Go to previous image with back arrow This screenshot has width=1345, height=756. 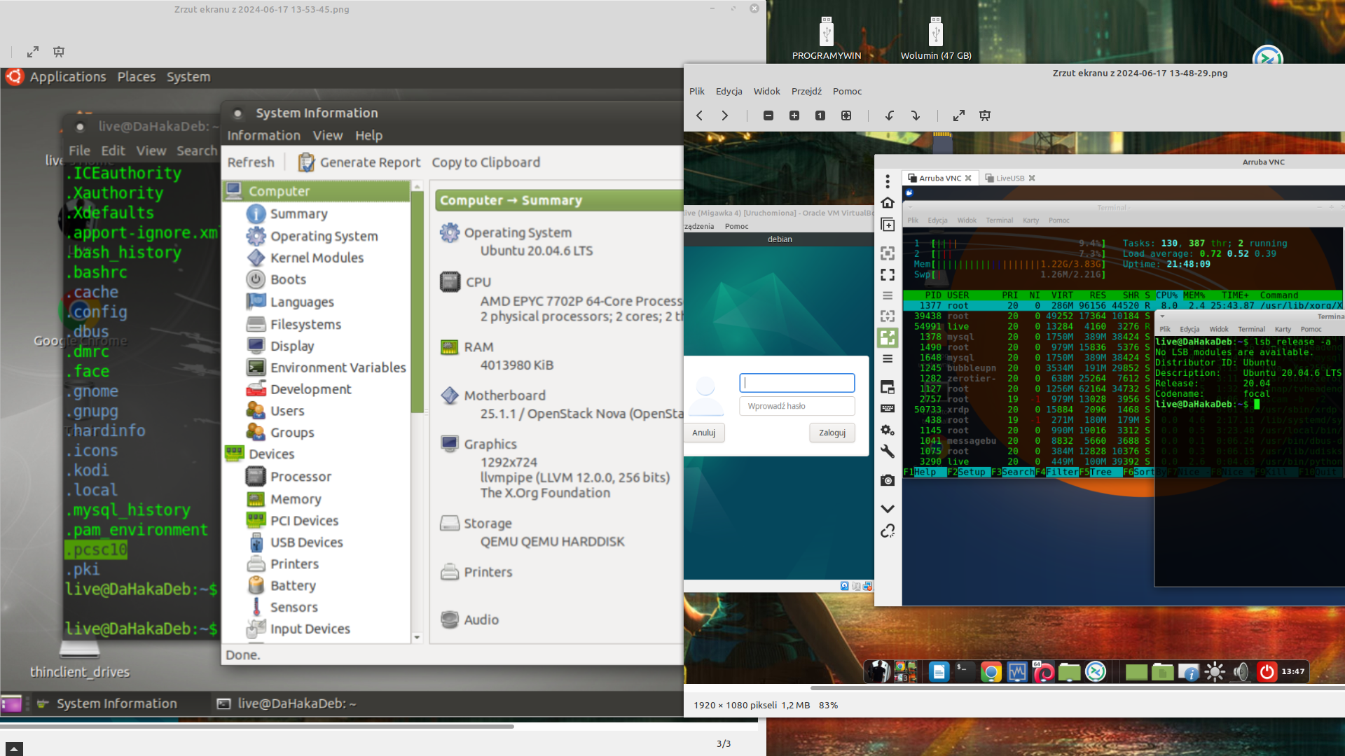click(699, 115)
